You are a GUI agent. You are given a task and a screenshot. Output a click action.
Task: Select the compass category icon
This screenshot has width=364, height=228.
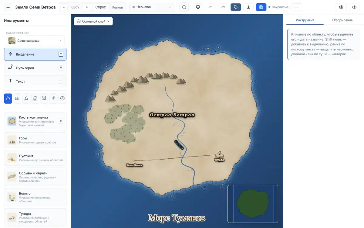(62, 98)
